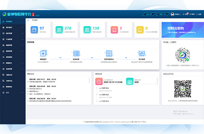Click the teal server icon beside 278
Image resolution: width=204 pixels, height=134 pixels.
pos(59,30)
